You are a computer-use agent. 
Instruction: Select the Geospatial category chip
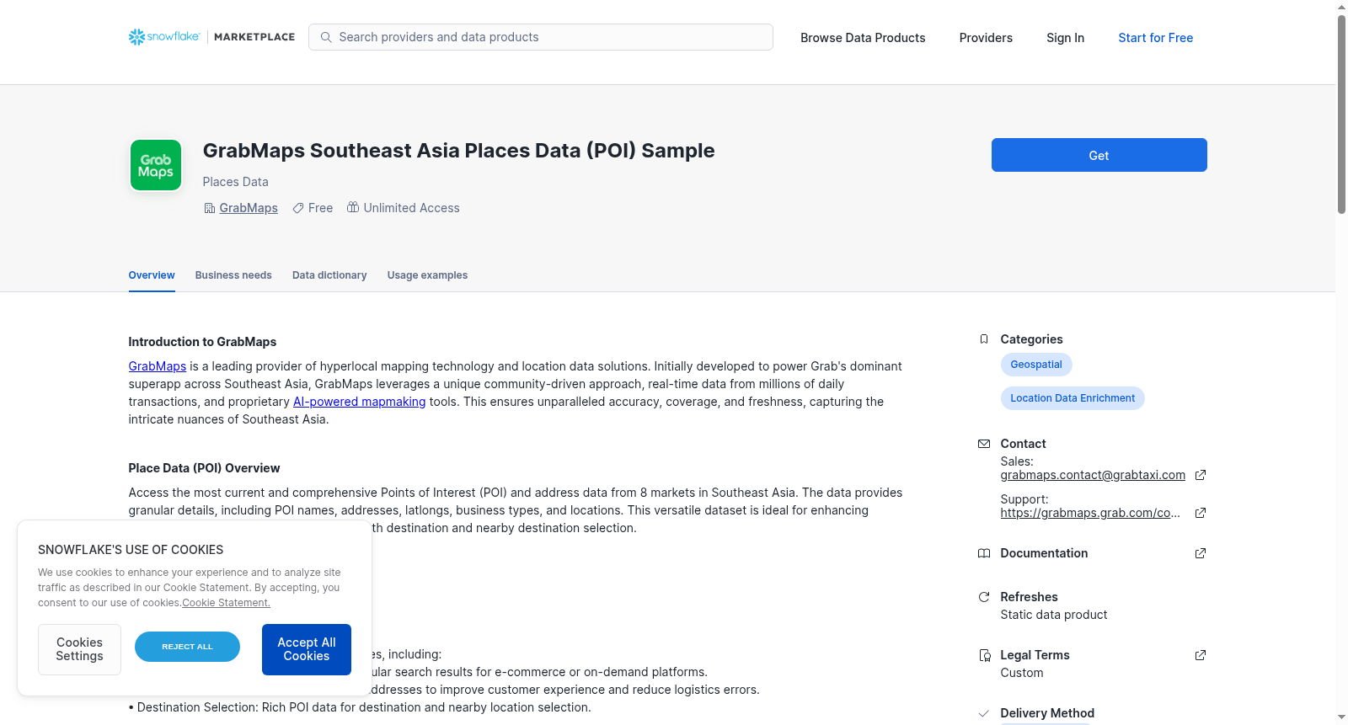click(x=1036, y=365)
